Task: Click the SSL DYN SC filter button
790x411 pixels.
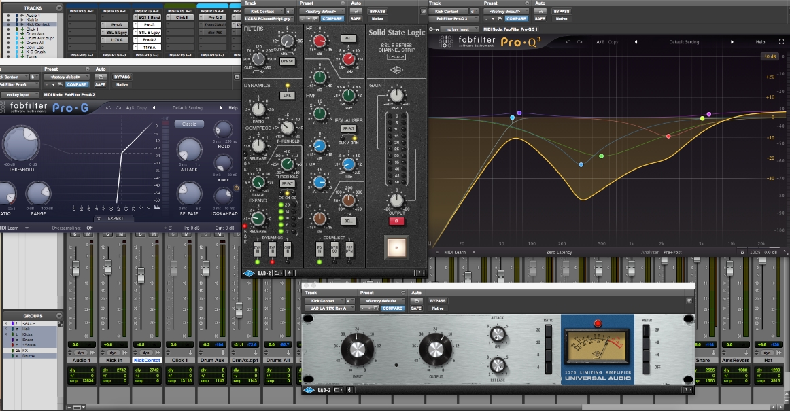Action: pos(287,61)
